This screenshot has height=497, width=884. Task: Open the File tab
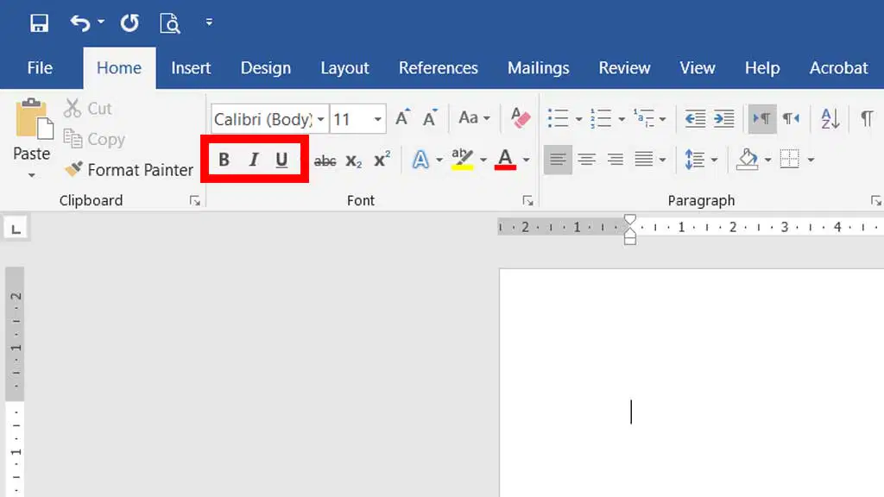coord(40,68)
